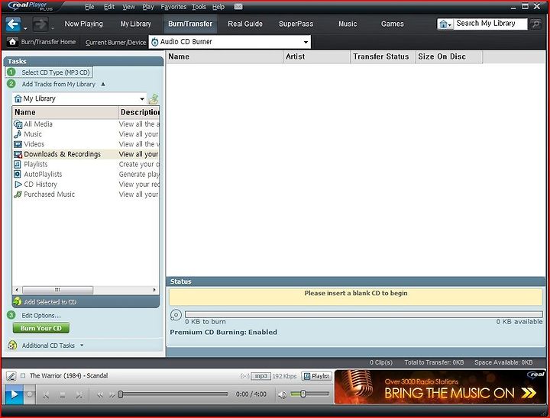
Task: Open the Forward button history dropdown arrow
Action: pos(53,28)
